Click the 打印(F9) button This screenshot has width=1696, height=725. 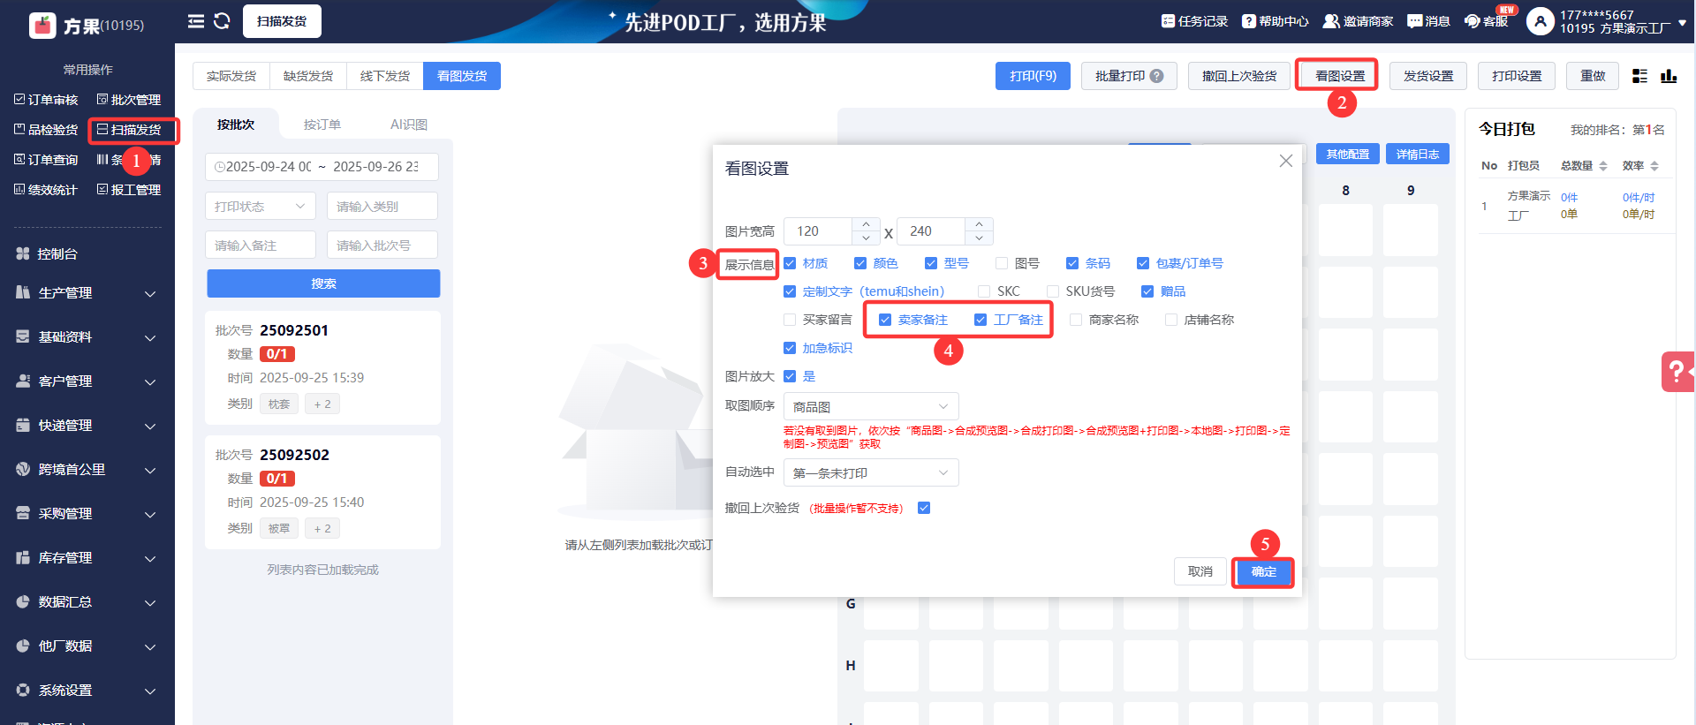[x=1033, y=76]
